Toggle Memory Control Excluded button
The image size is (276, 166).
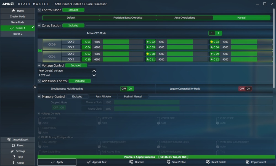point(77,96)
